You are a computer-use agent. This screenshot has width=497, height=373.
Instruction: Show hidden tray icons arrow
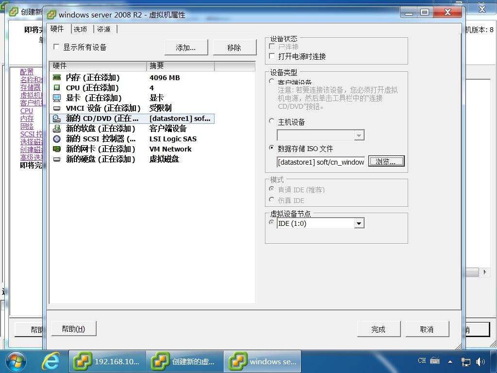pos(450,361)
